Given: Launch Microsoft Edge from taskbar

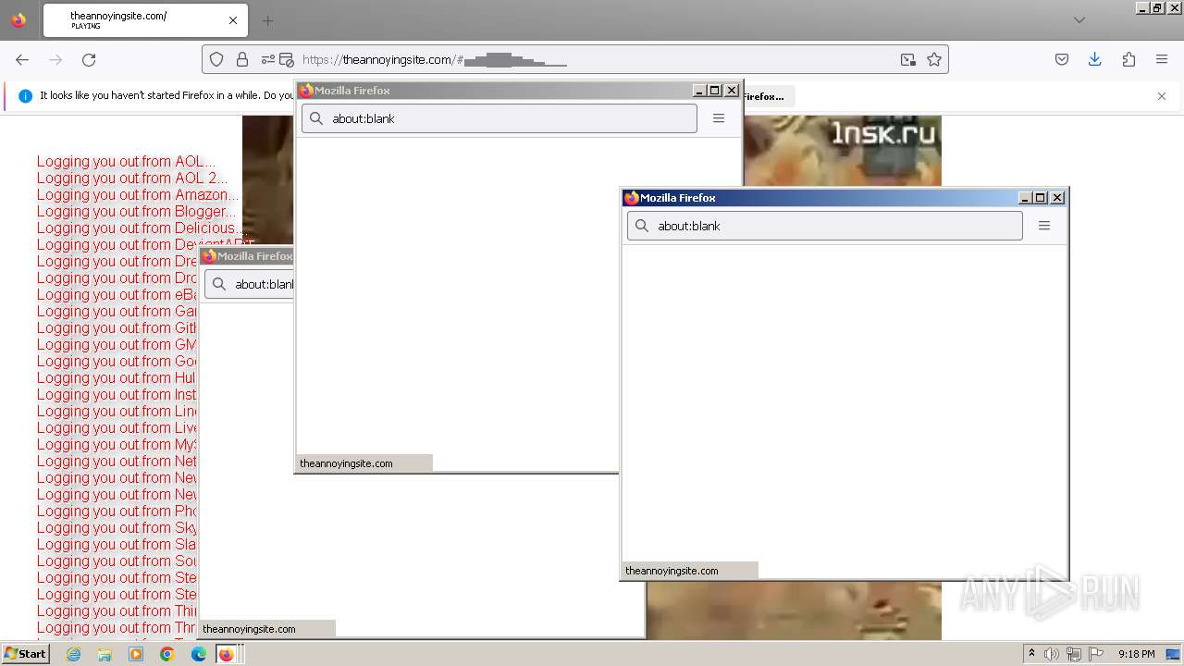Looking at the screenshot, I should click(199, 654).
